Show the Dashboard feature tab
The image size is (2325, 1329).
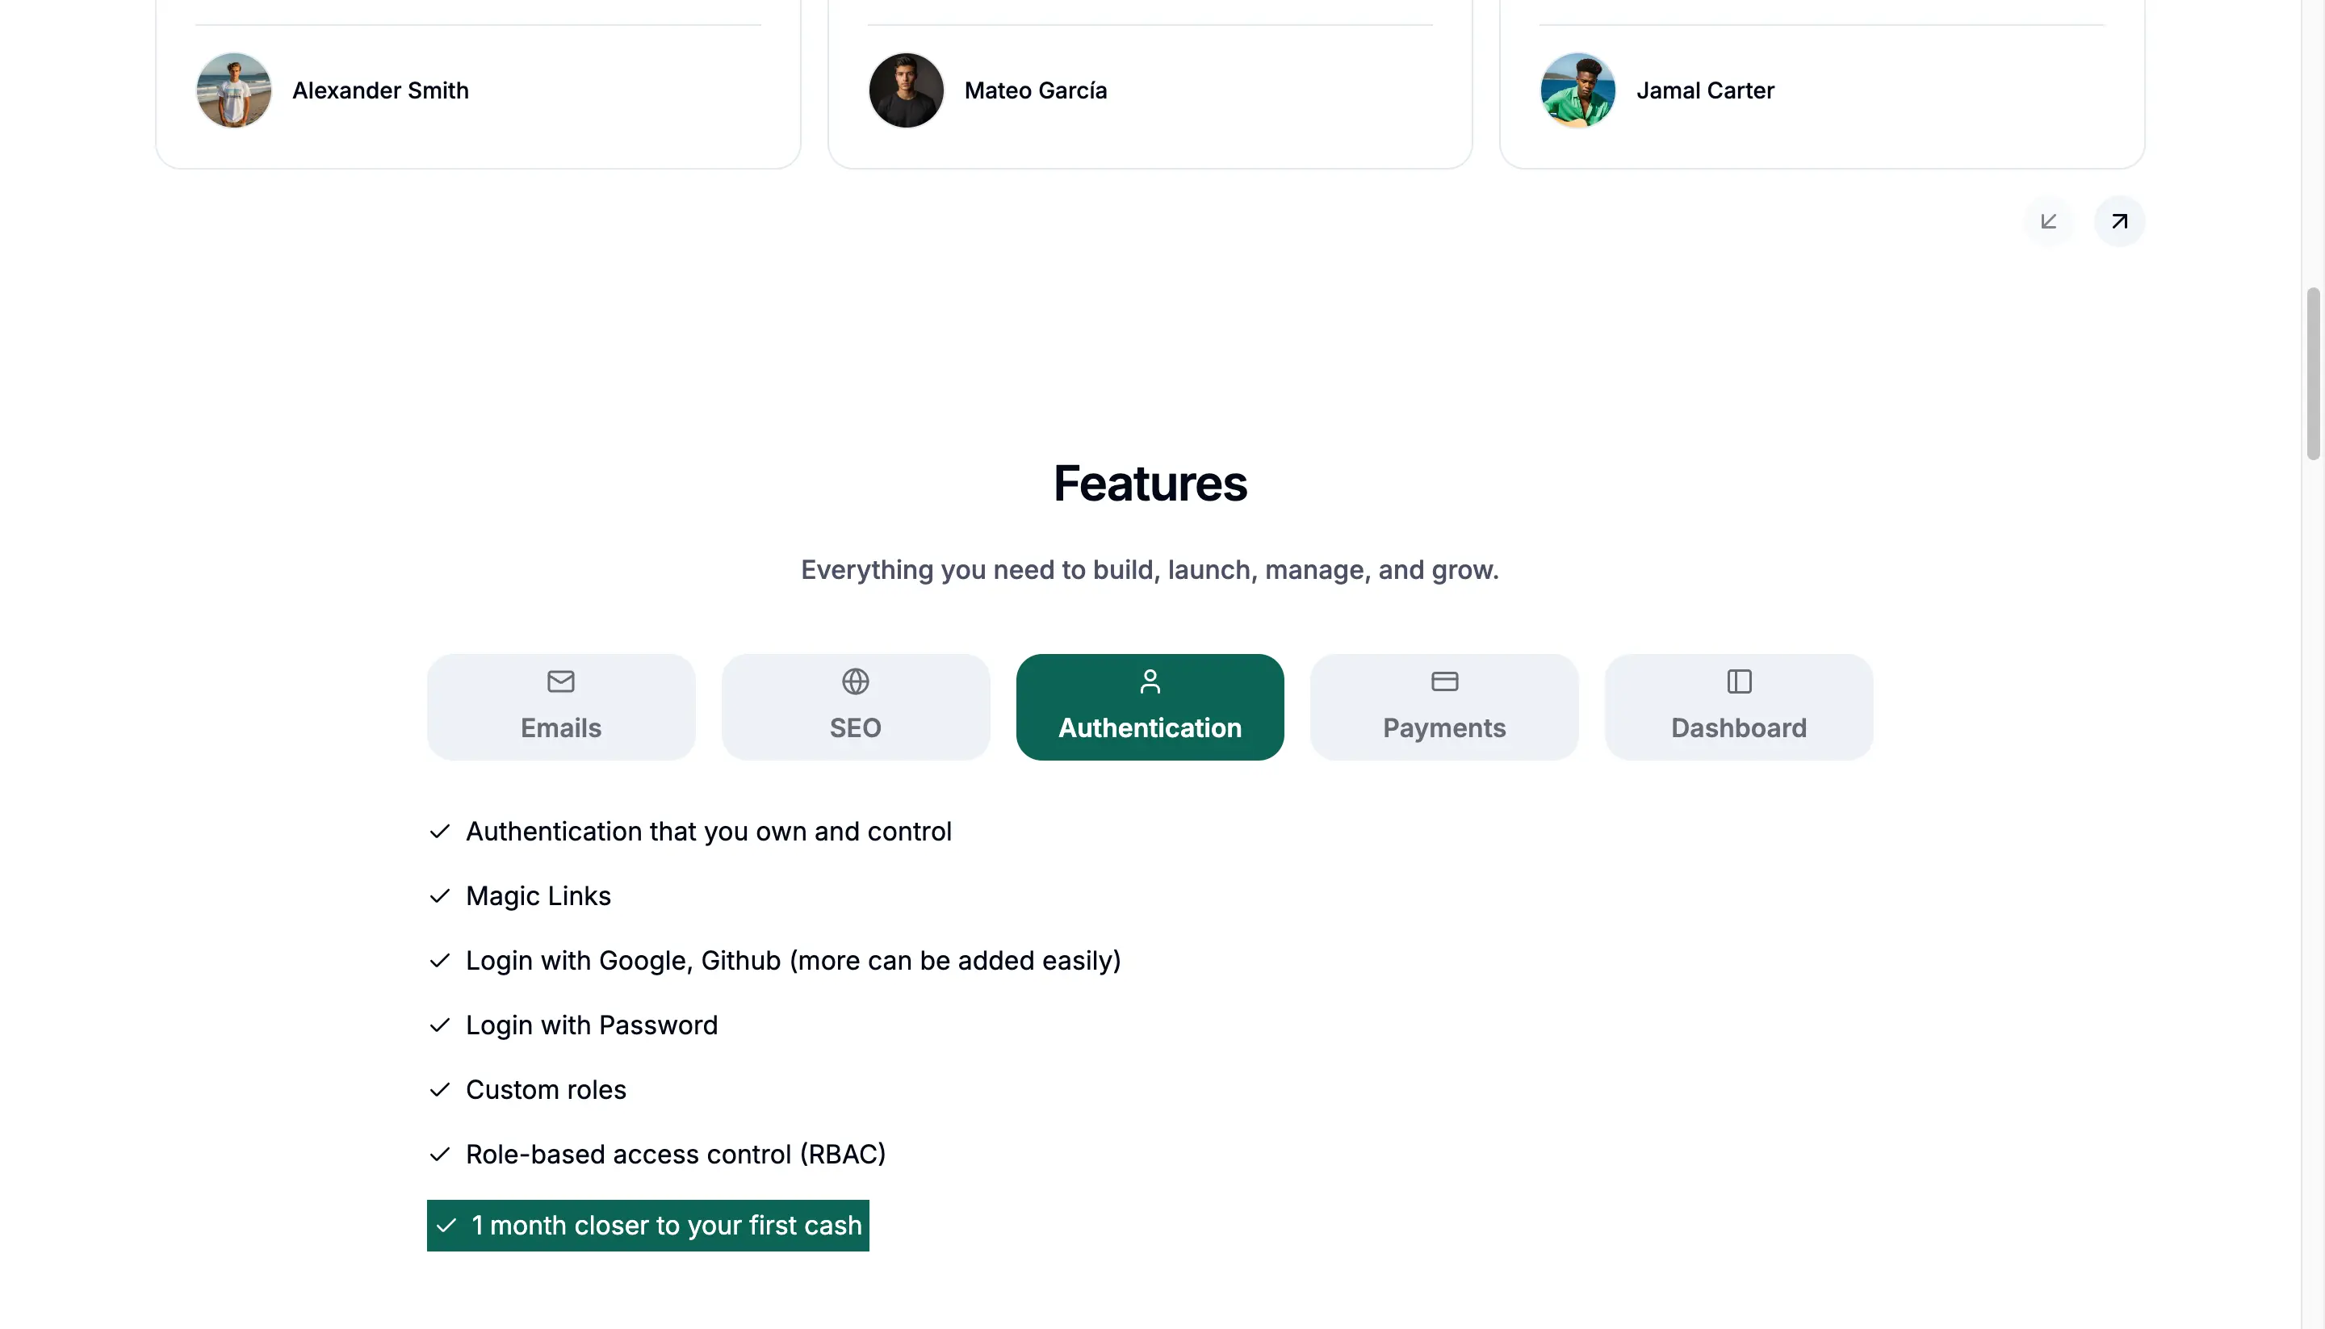coord(1739,706)
